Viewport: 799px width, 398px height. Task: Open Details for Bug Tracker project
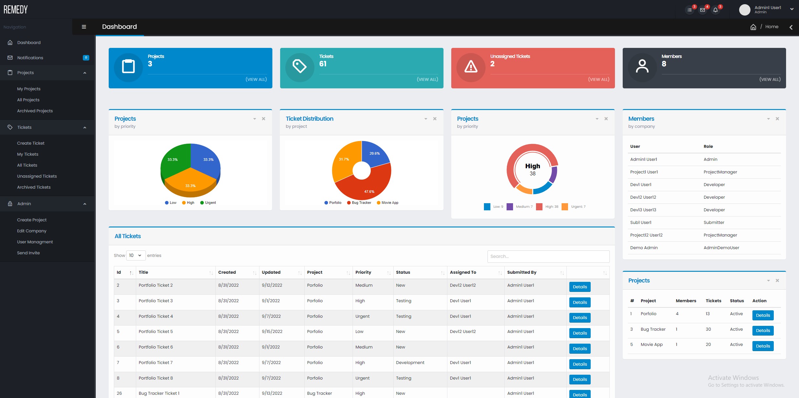(763, 331)
